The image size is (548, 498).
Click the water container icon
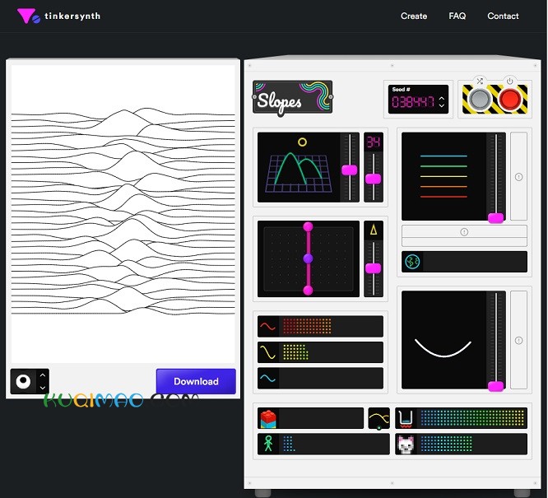pyautogui.click(x=406, y=418)
